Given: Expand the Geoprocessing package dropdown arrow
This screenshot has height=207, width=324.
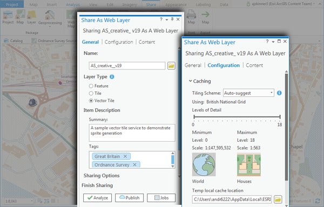Looking at the screenshot, I should coord(50,26).
